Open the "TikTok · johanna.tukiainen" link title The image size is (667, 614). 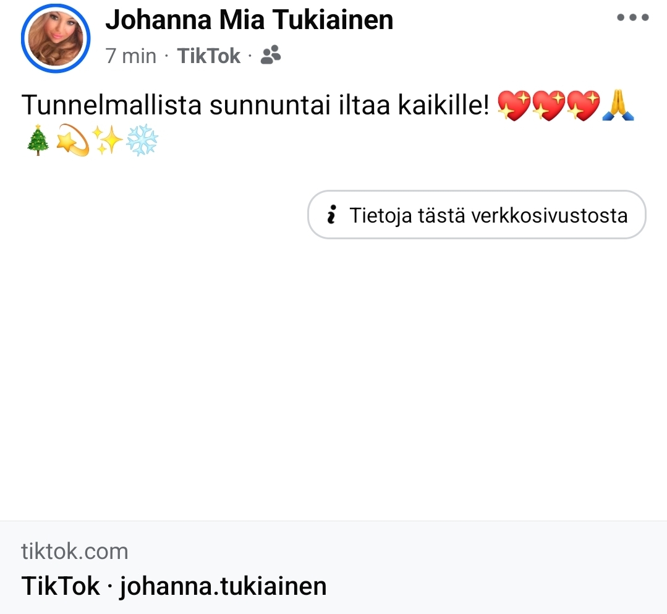174,586
